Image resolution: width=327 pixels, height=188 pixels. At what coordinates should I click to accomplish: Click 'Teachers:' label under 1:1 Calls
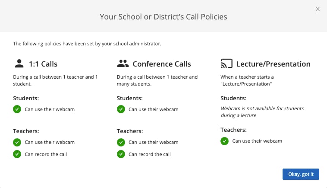click(26, 131)
